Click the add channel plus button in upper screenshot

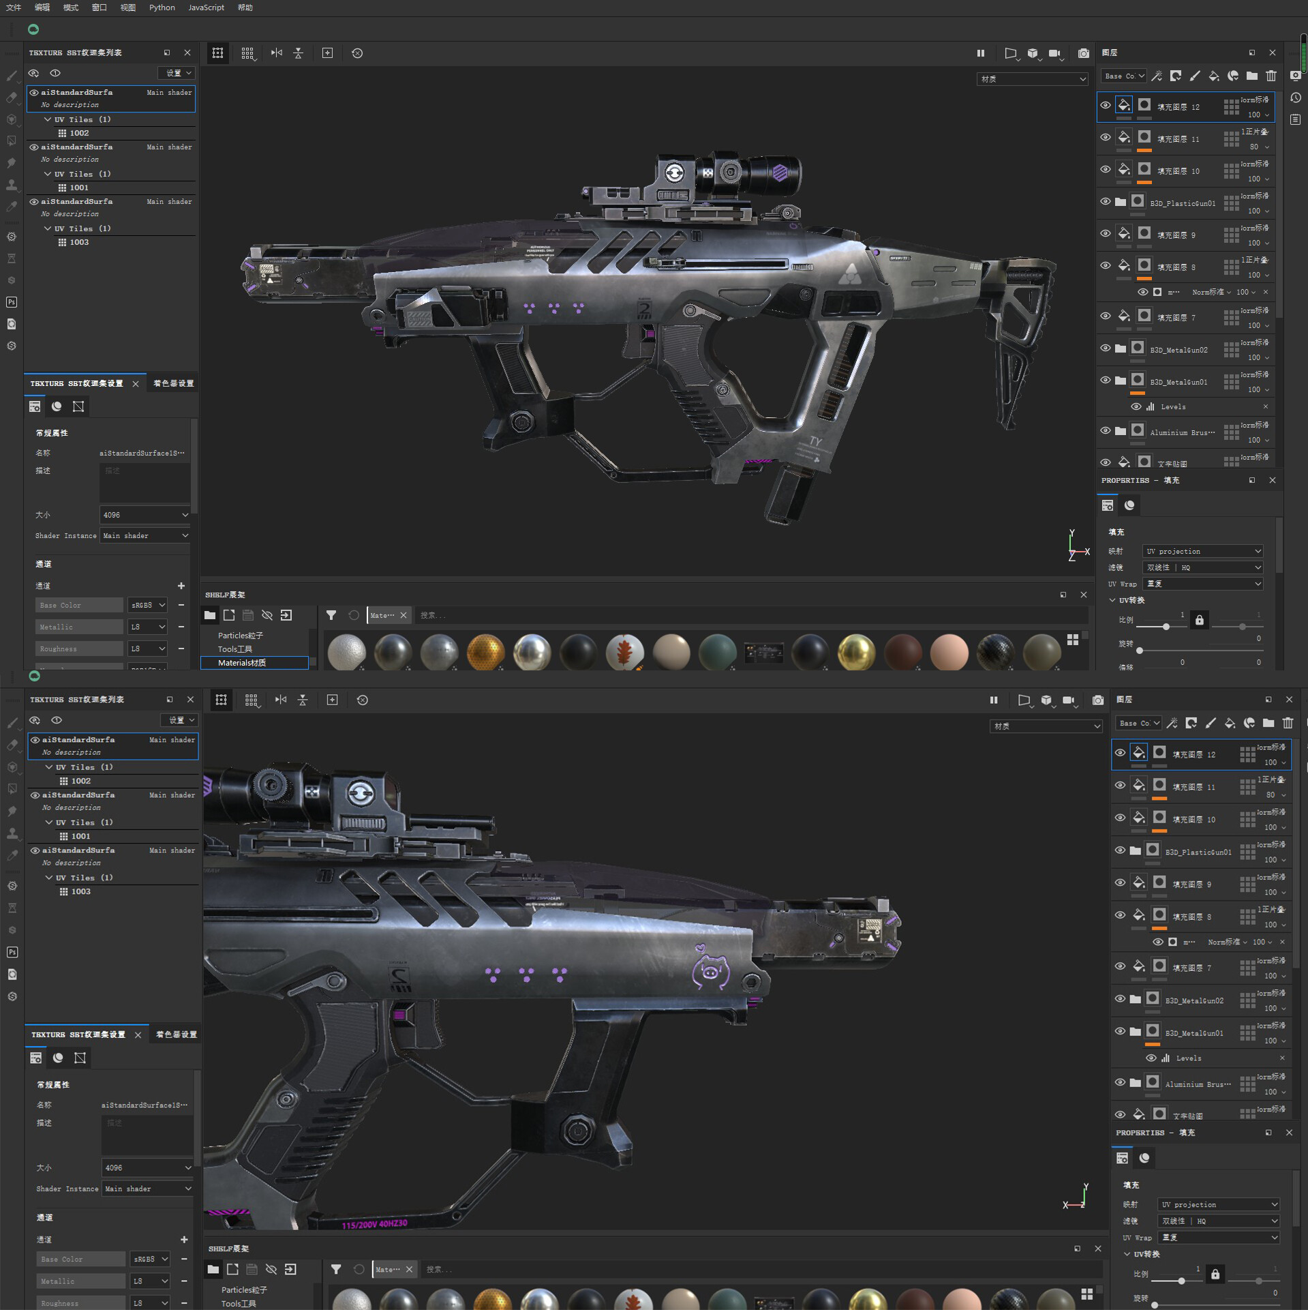[181, 586]
